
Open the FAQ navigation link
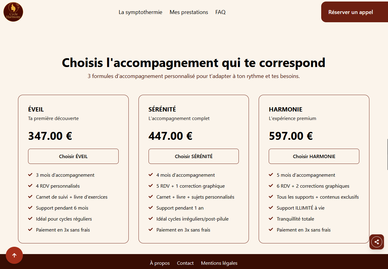[x=220, y=12]
